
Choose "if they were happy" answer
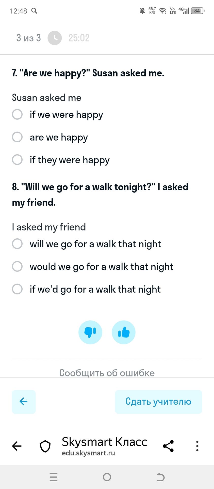tap(17, 160)
